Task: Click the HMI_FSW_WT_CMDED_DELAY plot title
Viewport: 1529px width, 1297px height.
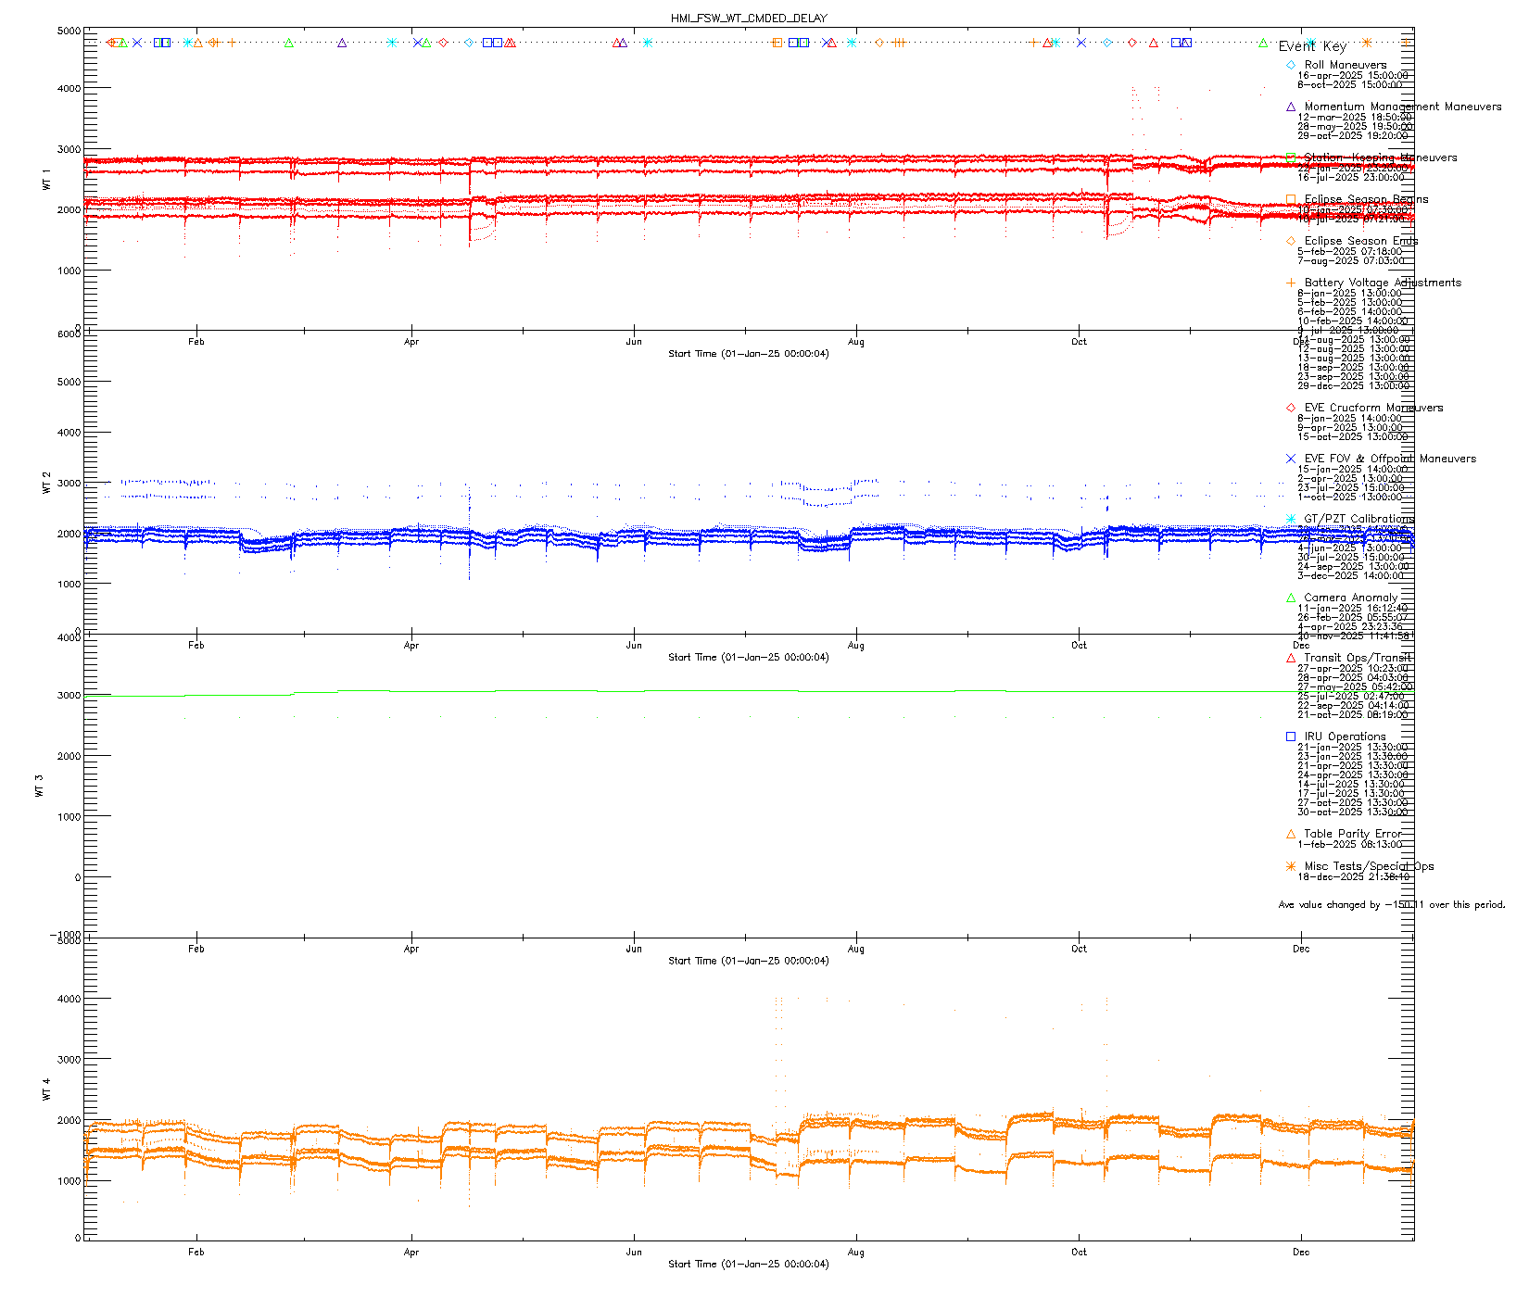Action: [x=749, y=19]
